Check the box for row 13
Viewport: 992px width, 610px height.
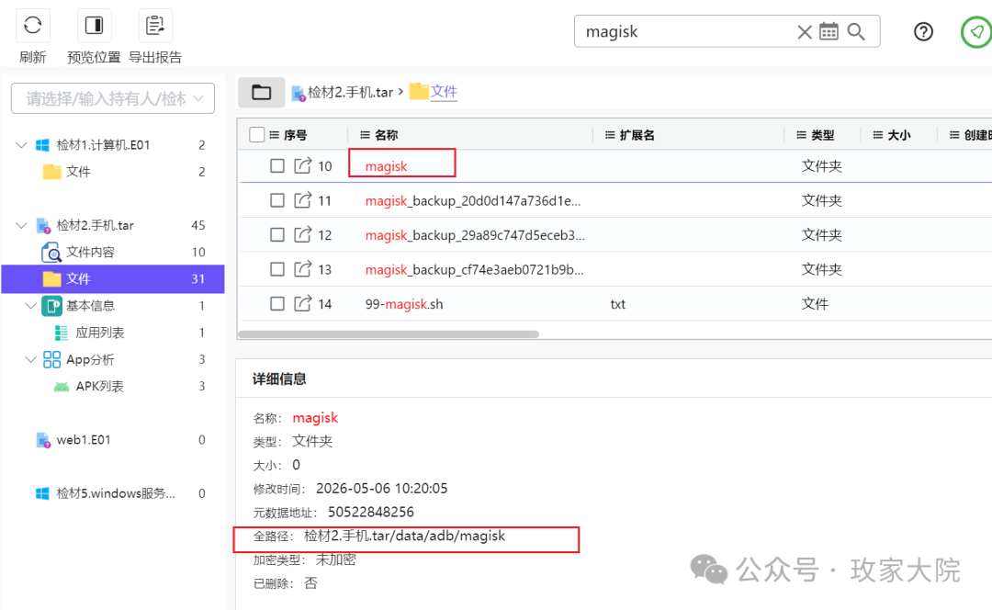(x=277, y=269)
